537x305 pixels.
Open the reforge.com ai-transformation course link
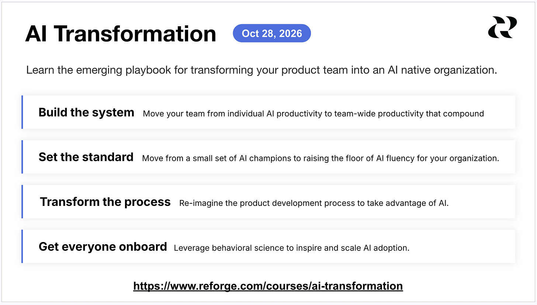pyautogui.click(x=268, y=286)
